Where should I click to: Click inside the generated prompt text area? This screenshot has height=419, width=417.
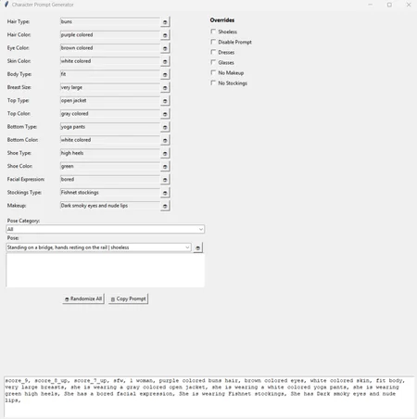[208, 397]
